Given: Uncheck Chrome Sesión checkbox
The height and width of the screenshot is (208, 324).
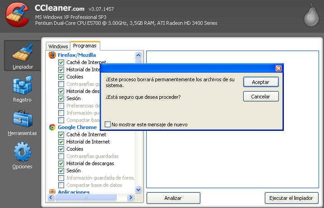Looking at the screenshot, I should click(61, 171).
